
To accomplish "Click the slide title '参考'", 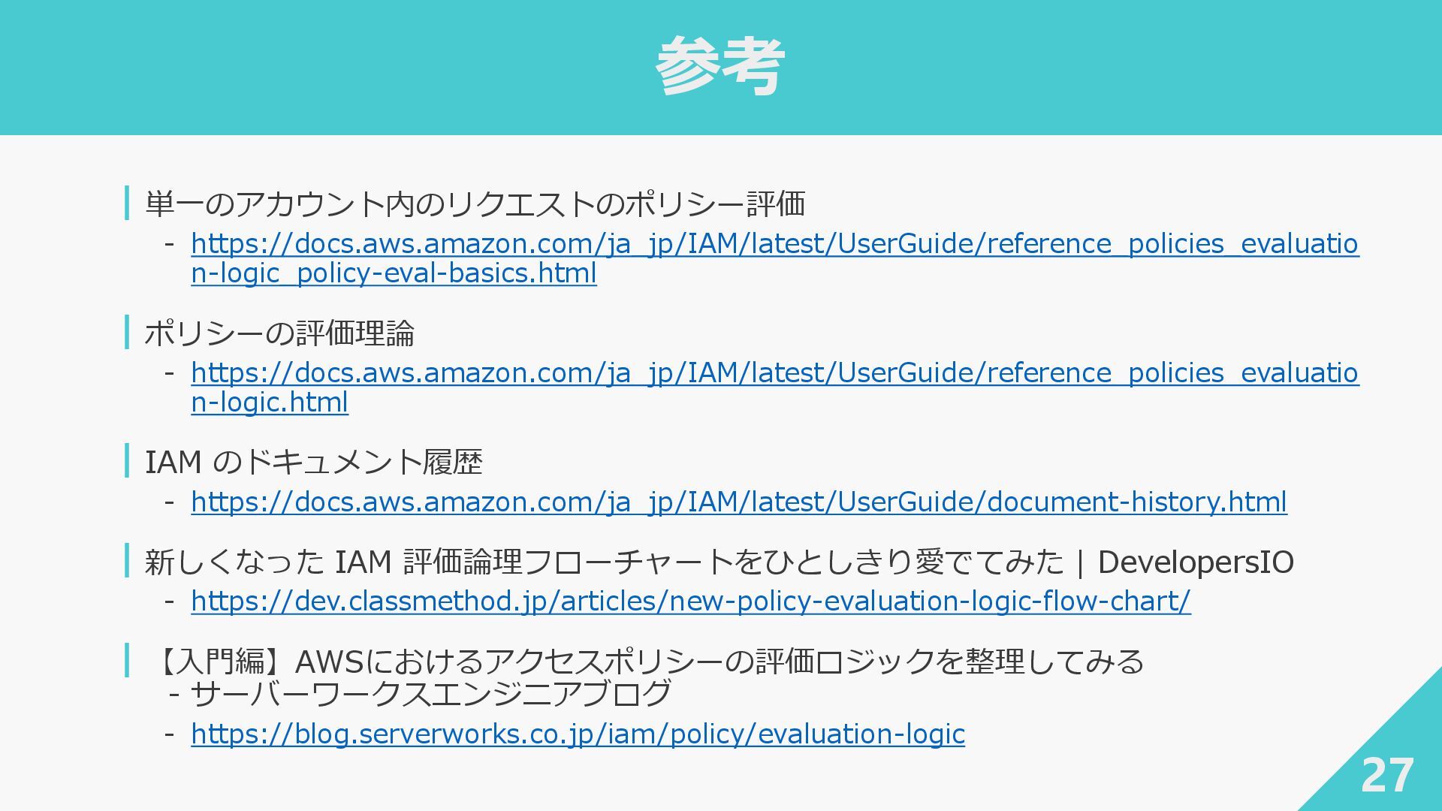I will [x=719, y=67].
